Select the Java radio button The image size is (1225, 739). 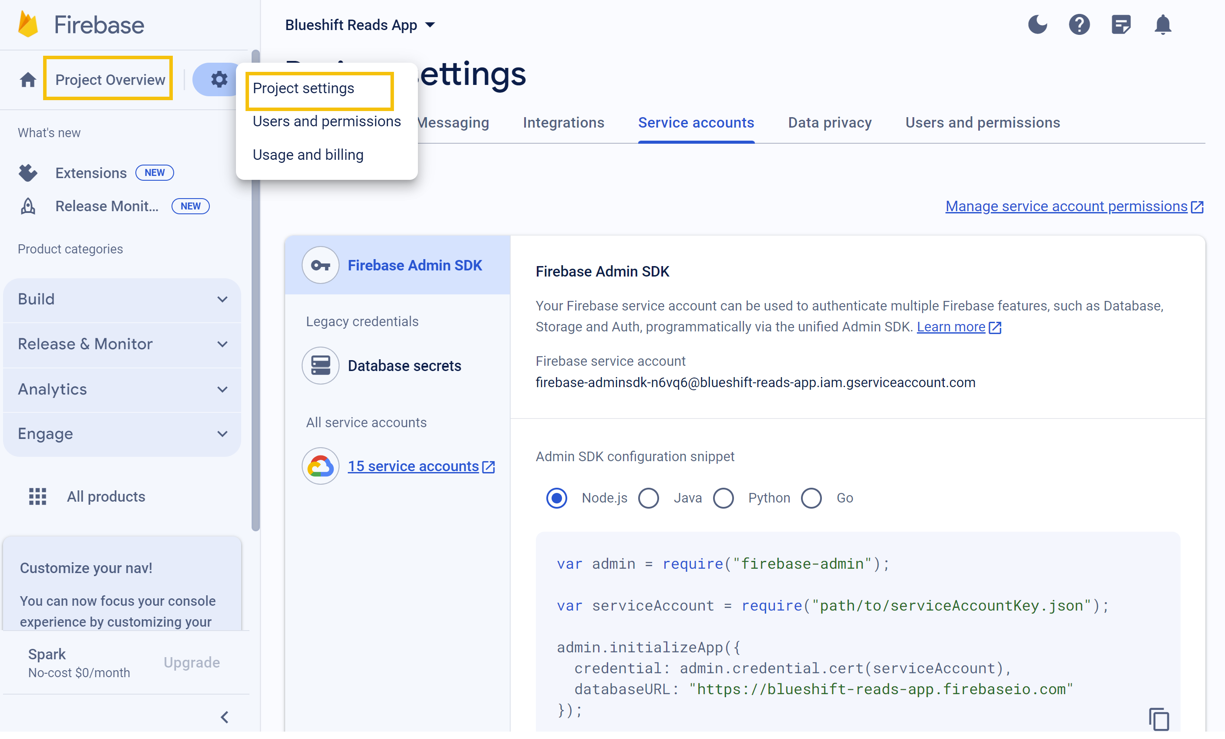pos(648,498)
